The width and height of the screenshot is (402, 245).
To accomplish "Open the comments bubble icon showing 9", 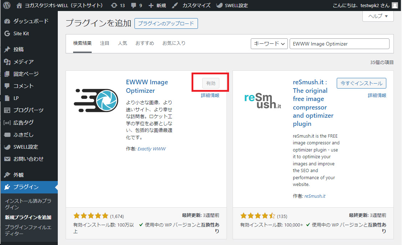I will tap(133, 5).
